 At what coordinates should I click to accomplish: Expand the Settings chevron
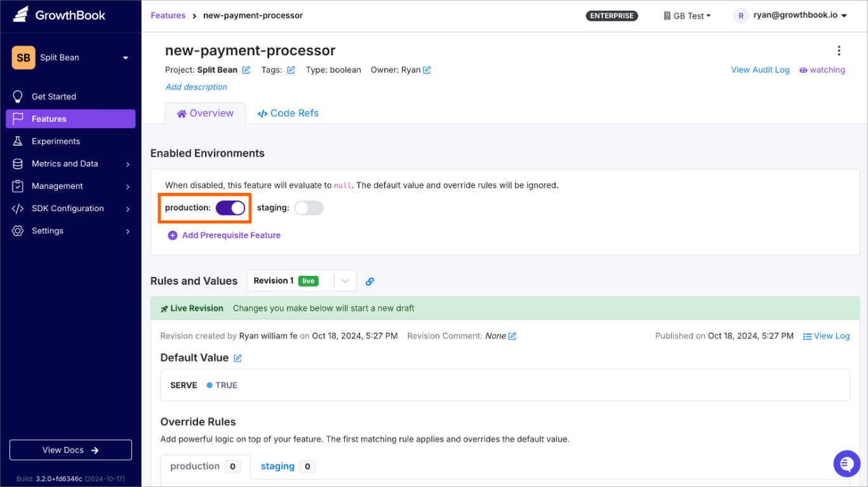point(128,231)
